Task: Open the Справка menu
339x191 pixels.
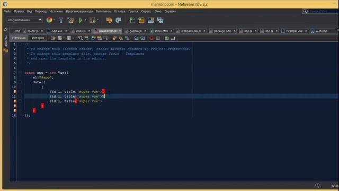Action: coord(170,11)
